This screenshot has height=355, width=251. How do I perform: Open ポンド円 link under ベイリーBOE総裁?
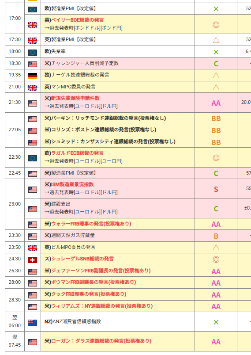click(112, 28)
